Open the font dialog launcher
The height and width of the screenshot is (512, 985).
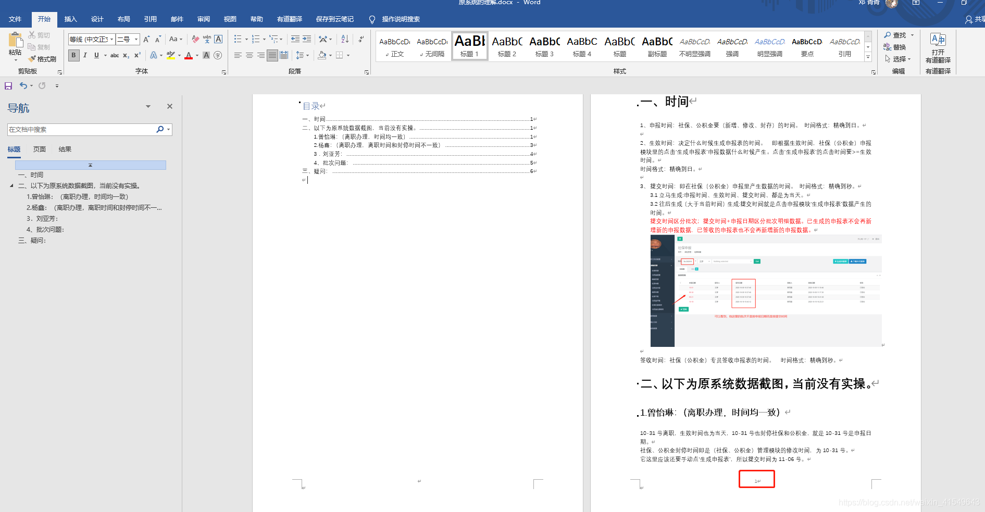(x=225, y=72)
